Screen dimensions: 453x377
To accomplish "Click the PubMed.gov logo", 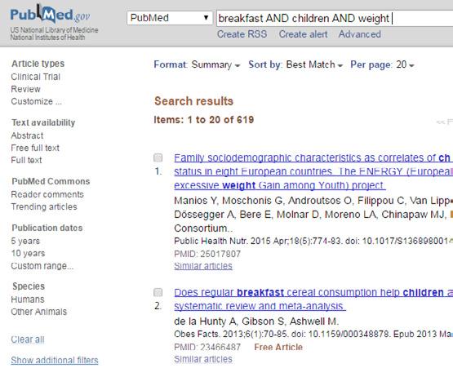I will (x=50, y=15).
